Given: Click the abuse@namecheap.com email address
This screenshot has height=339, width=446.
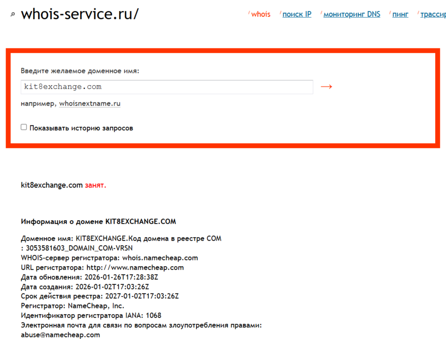Looking at the screenshot, I should (60, 335).
